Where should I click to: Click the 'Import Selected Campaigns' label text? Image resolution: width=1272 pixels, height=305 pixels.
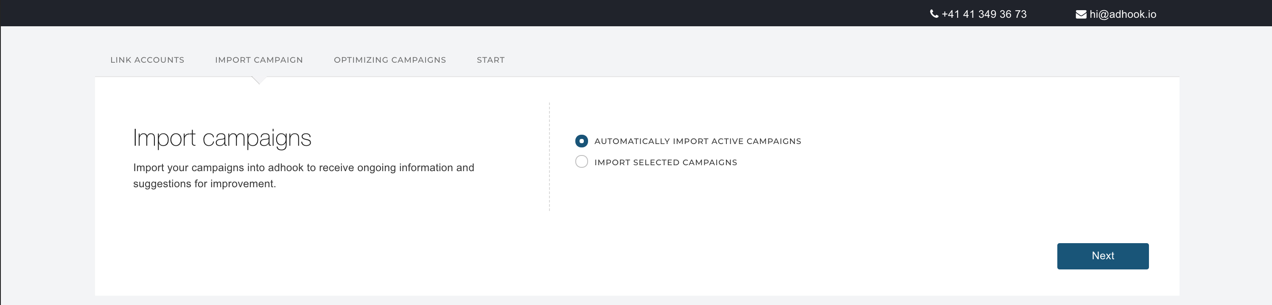tap(665, 162)
